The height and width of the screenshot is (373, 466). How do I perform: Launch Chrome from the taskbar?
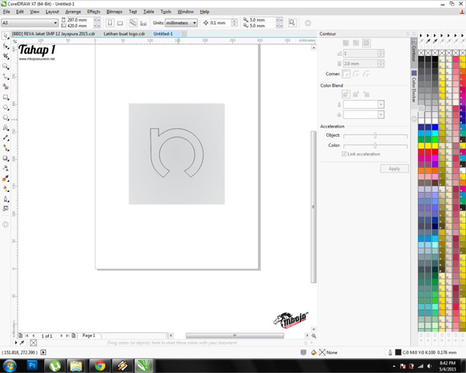[99, 364]
